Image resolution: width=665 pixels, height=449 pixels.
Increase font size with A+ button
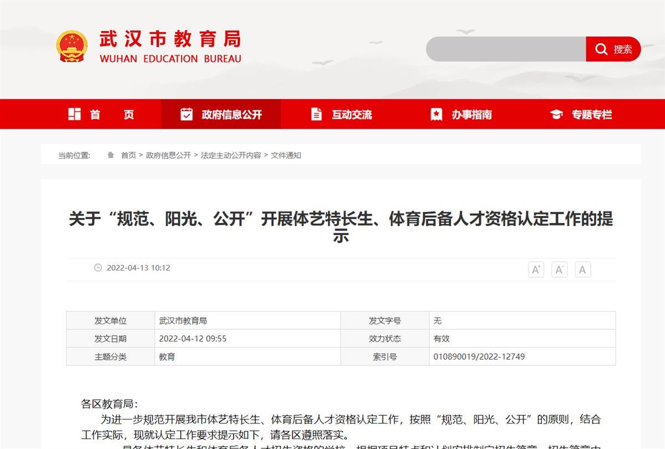pyautogui.click(x=536, y=269)
